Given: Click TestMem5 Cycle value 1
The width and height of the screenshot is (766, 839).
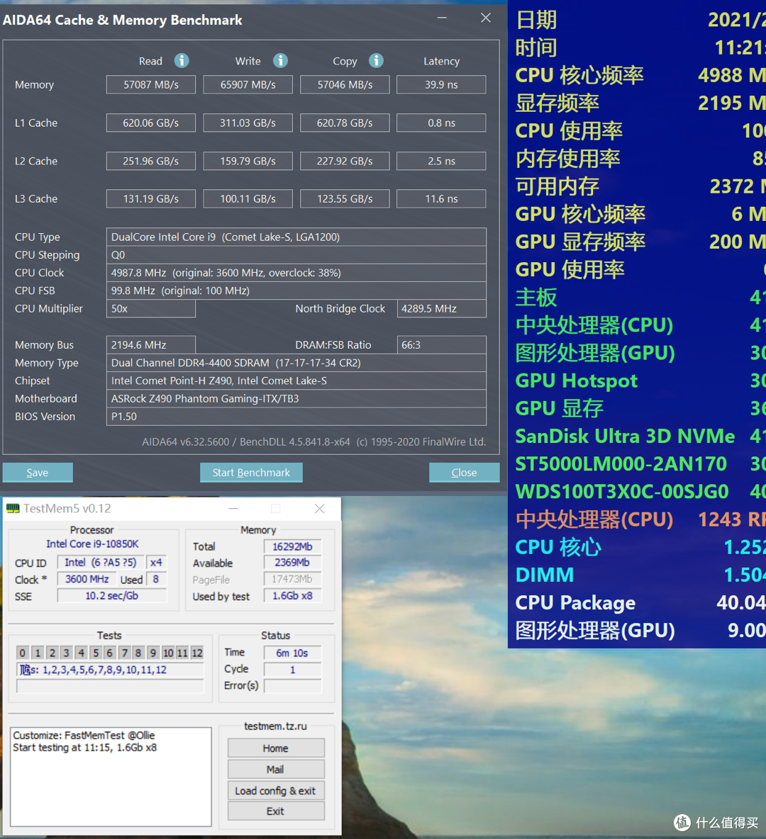Looking at the screenshot, I should click(x=292, y=670).
